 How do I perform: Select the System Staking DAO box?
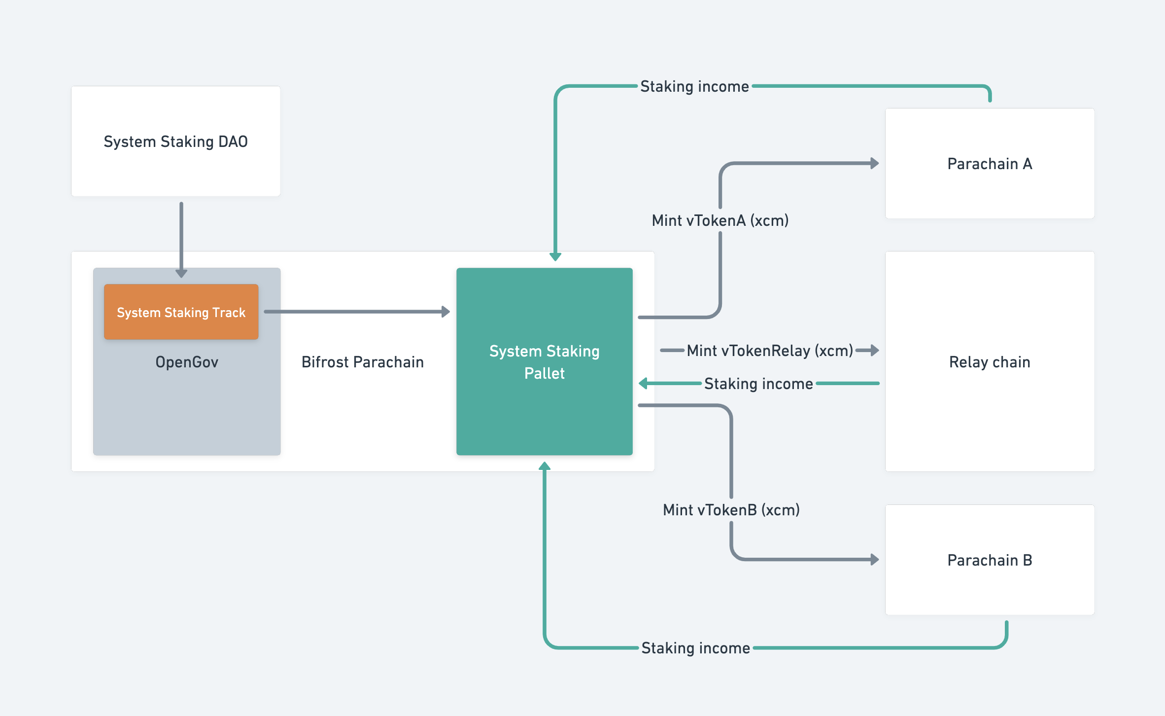[x=175, y=142]
